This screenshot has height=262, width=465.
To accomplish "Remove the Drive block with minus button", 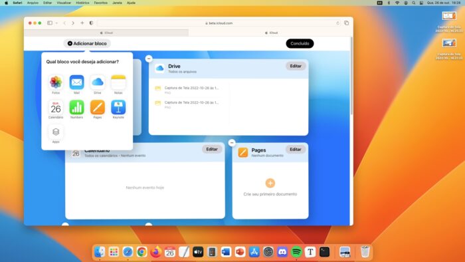I will coord(149,59).
